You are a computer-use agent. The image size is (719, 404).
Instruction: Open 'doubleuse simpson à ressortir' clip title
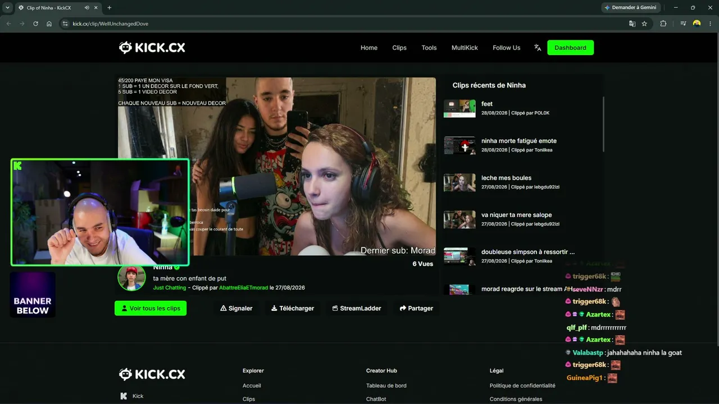click(528, 252)
